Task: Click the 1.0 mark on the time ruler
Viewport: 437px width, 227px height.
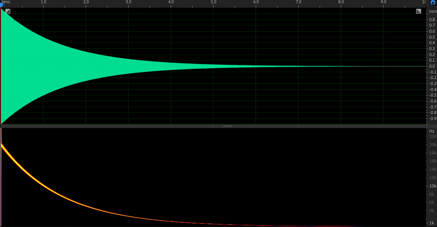Action: (43, 2)
